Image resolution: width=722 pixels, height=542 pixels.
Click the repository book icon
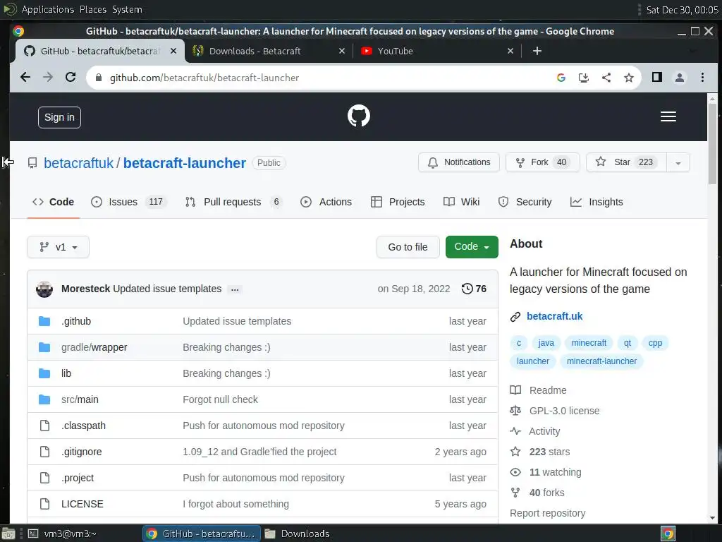(x=32, y=163)
